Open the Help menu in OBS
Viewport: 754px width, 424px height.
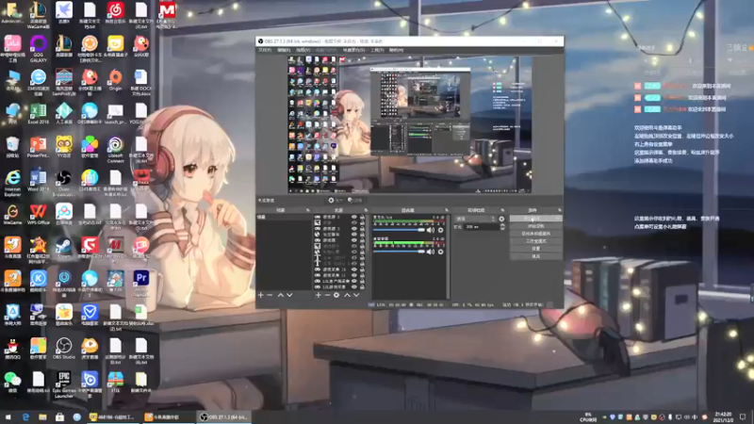(396, 50)
